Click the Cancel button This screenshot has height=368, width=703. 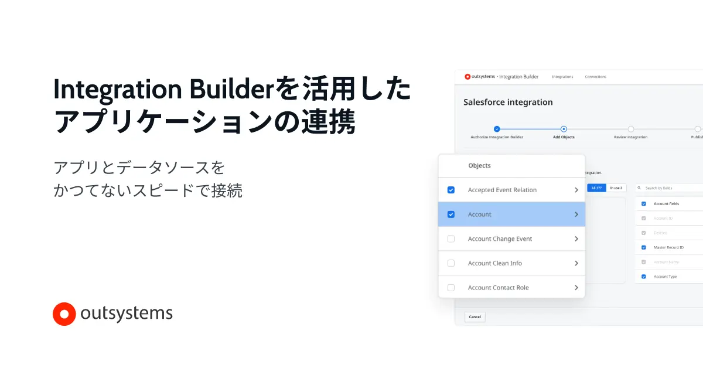pos(475,316)
